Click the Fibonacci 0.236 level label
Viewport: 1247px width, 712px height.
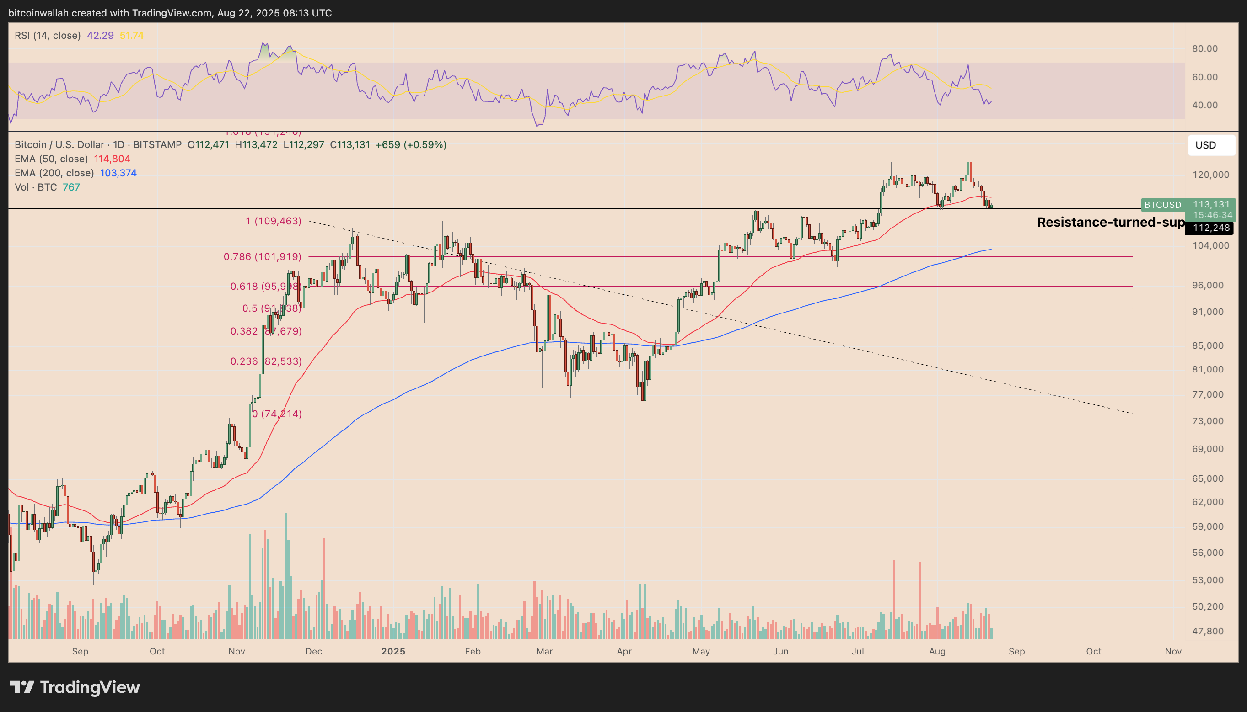coord(266,361)
